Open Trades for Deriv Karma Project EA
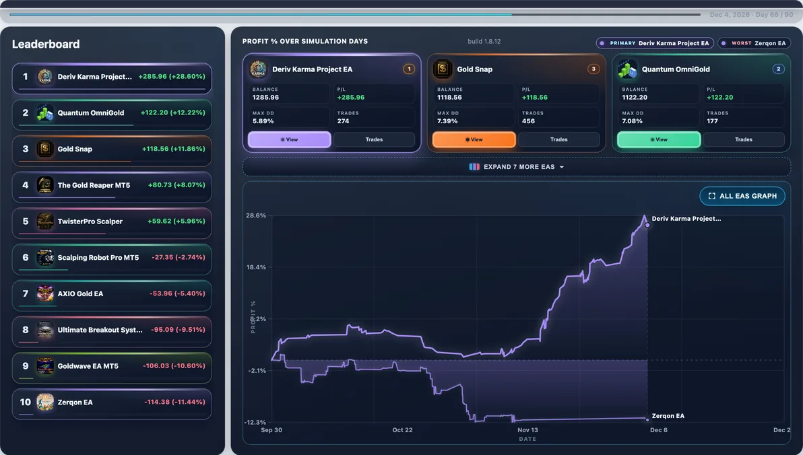803x455 pixels. click(x=375, y=140)
